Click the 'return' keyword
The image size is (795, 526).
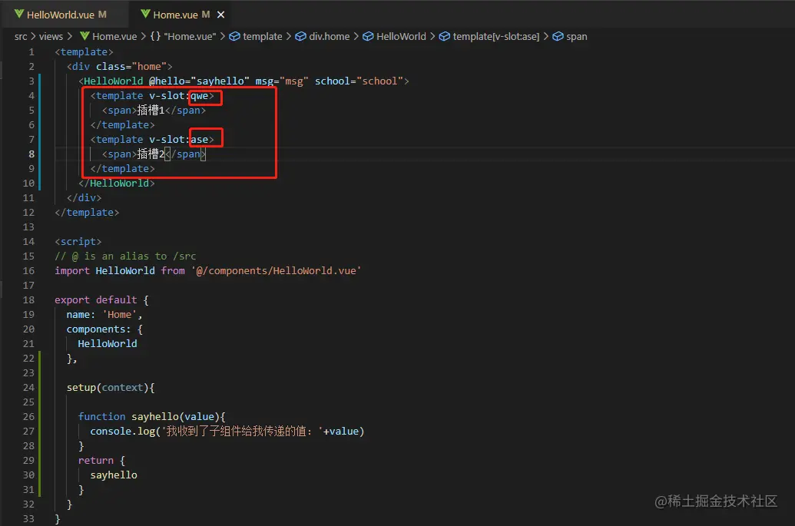click(x=96, y=461)
